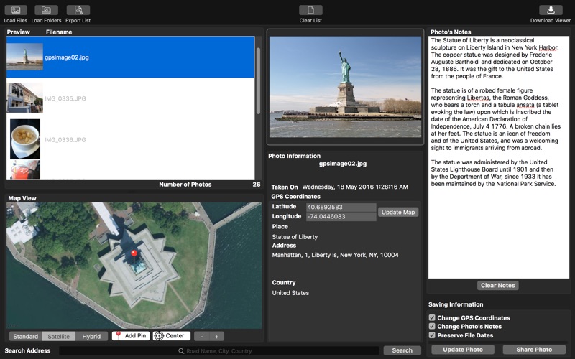Image resolution: width=575 pixels, height=359 pixels.
Task: Zoom out the map with minus button
Action: tap(202, 336)
